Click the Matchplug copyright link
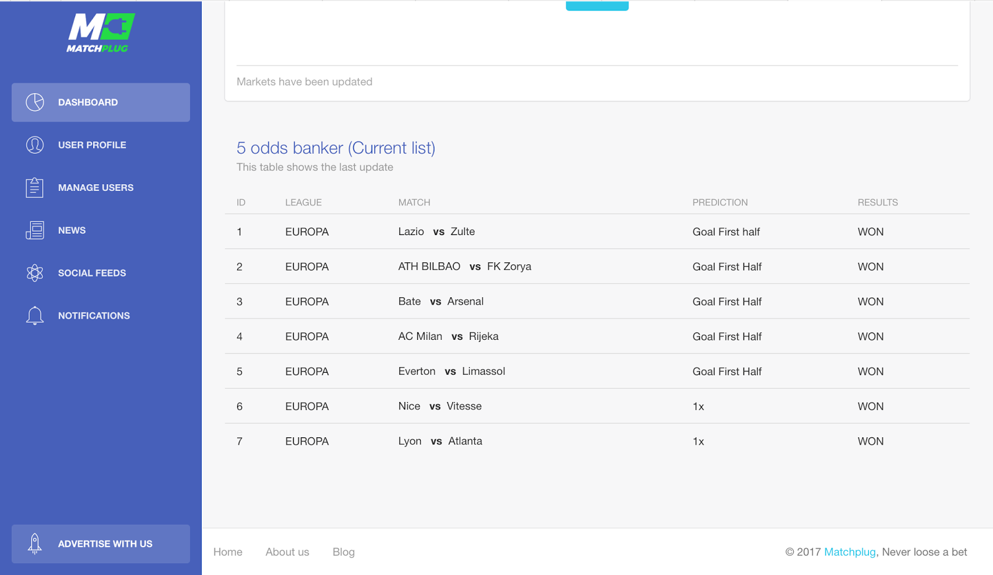The width and height of the screenshot is (993, 575). tap(850, 552)
